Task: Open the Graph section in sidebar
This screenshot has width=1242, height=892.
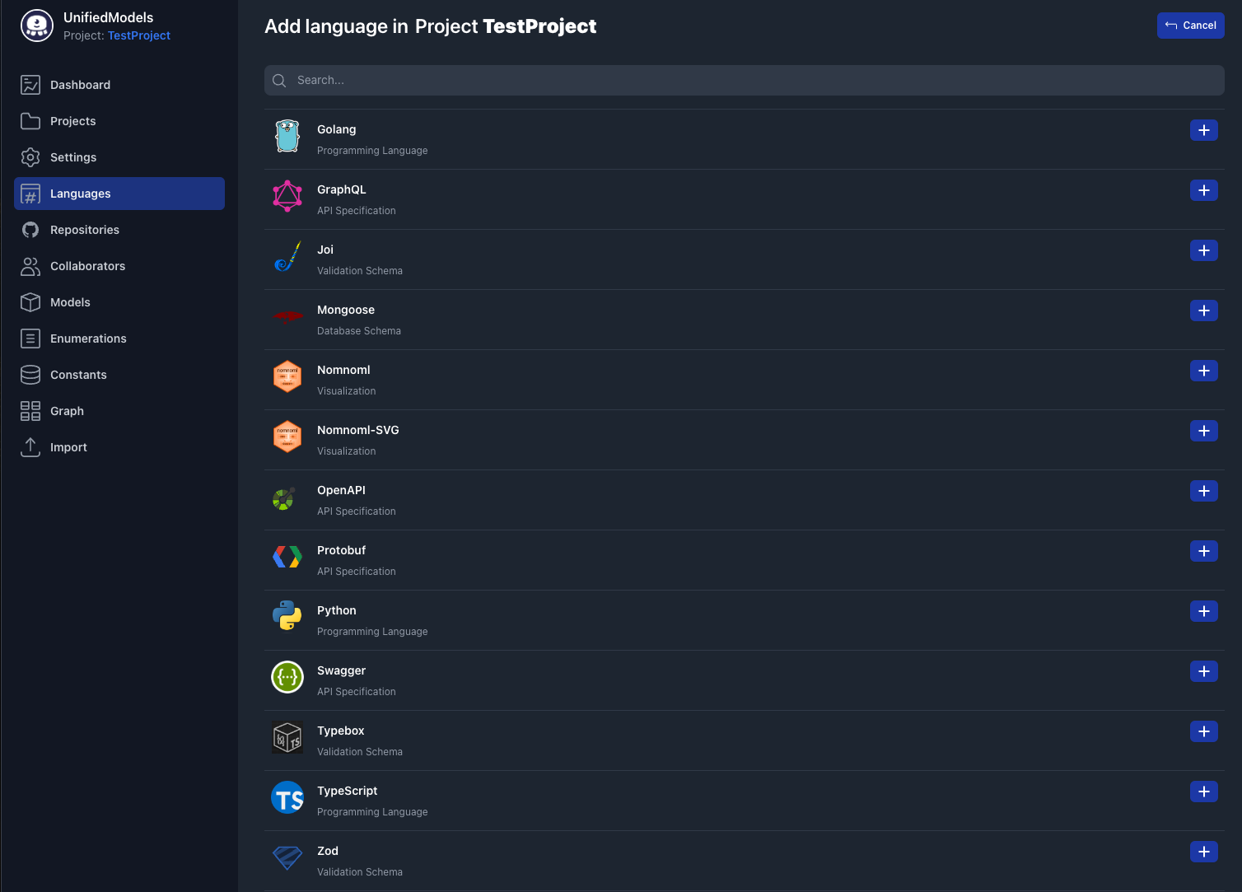Action: [67, 411]
